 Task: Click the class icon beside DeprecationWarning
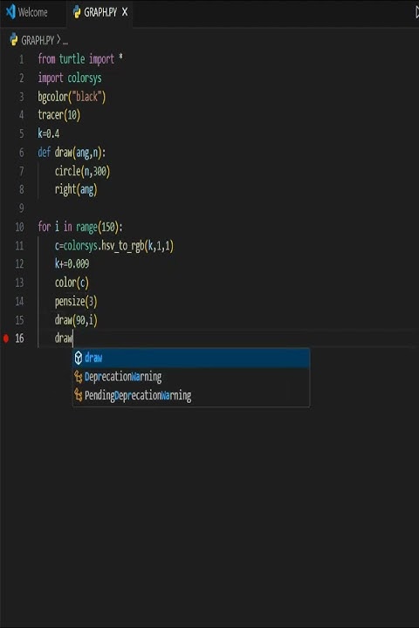coord(79,377)
